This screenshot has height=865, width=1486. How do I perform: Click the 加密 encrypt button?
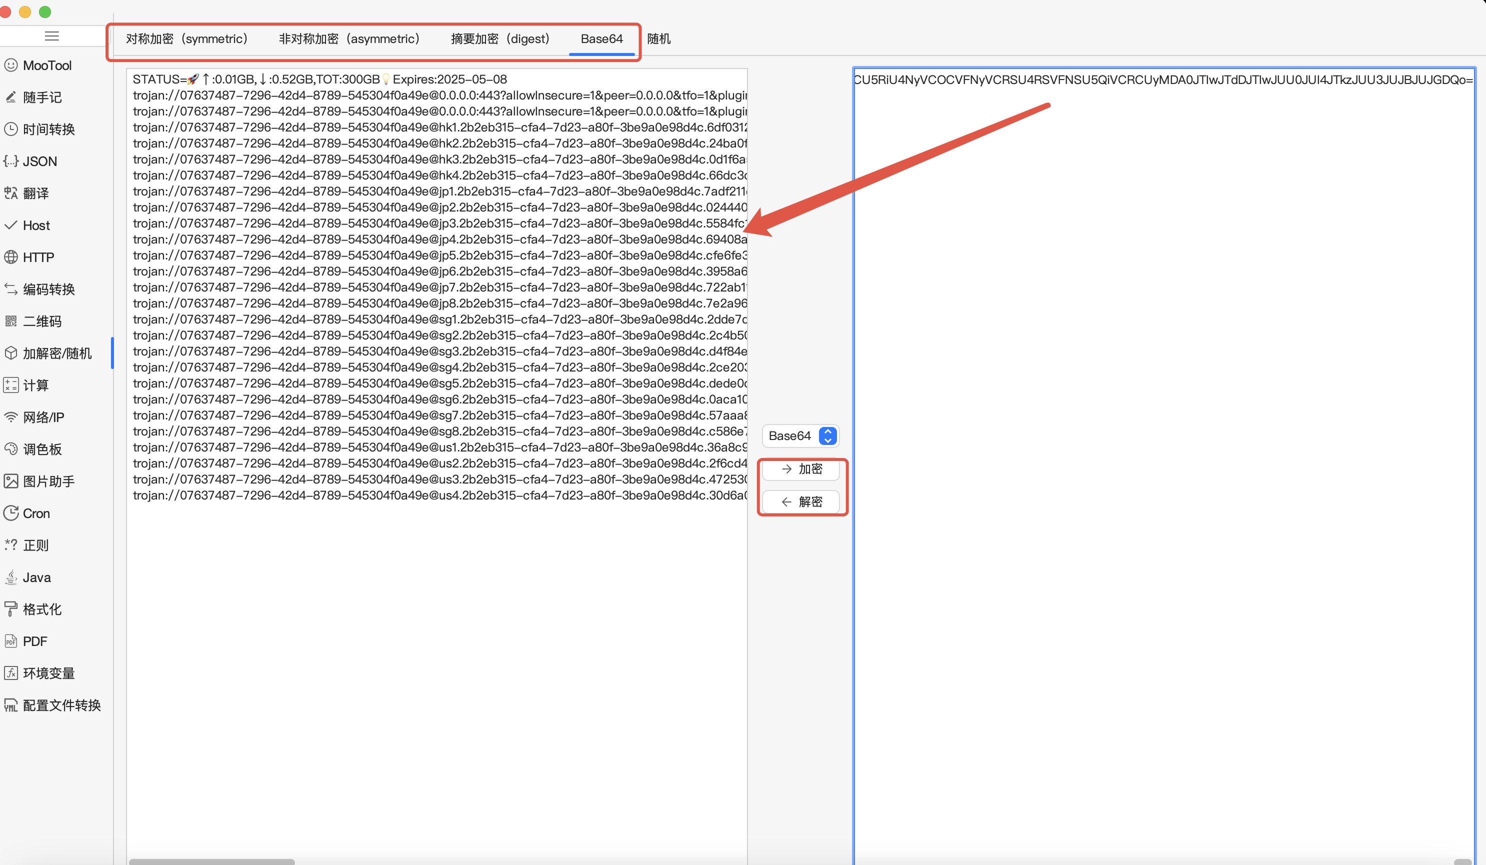[x=801, y=469]
